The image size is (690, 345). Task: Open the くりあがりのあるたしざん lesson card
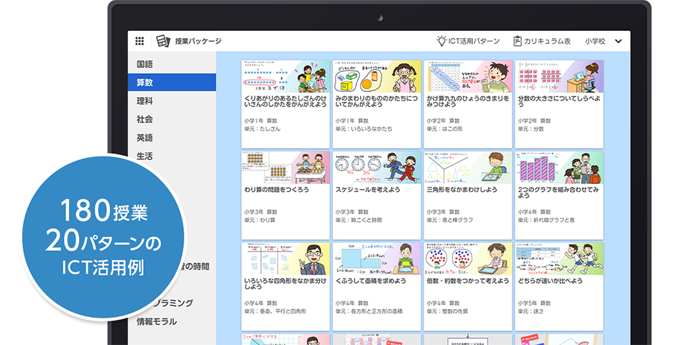285,93
